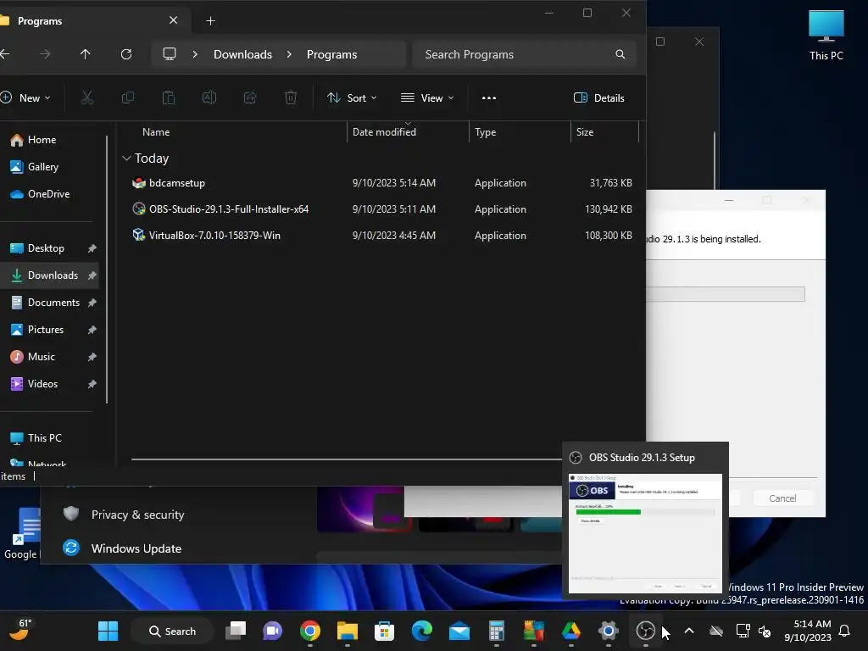Image resolution: width=868 pixels, height=651 pixels.
Task: Click the Delete trash icon
Action: pyautogui.click(x=291, y=98)
